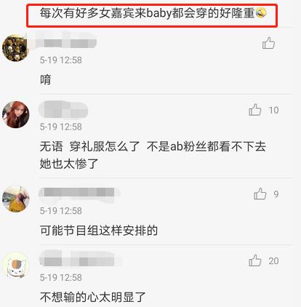Like the comment with 20 likes
Image resolution: width=301 pixels, height=307 pixels.
(255, 260)
